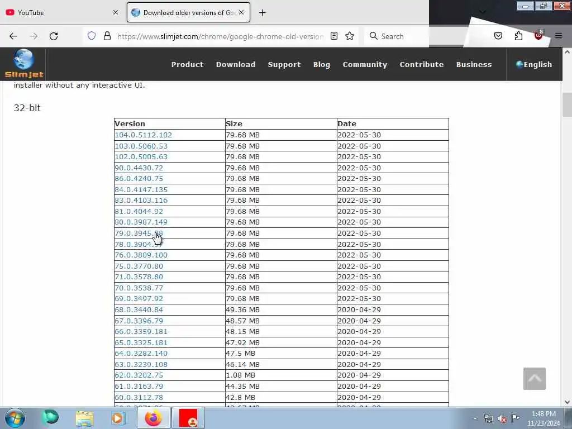
Task: Download version 104.0.5112.102
Action: (144, 135)
